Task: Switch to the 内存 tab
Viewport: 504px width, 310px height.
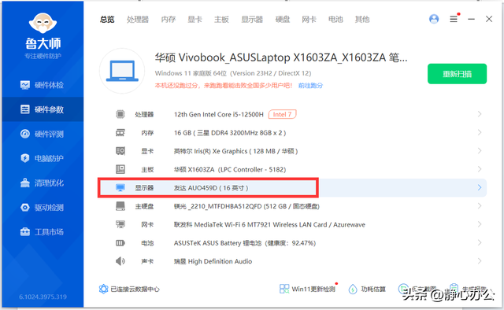Action: click(x=169, y=19)
